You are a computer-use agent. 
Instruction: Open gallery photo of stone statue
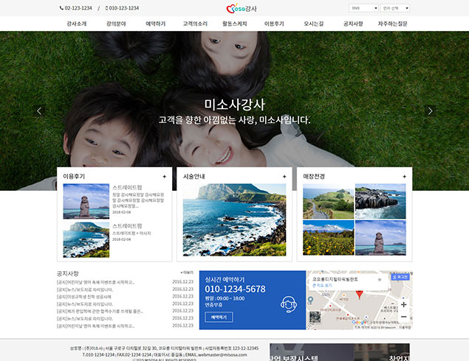point(380,238)
